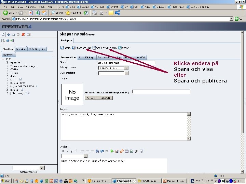Open the address bar dropdown arrow
Viewport: 246px width, 184px height.
[x=231, y=19]
